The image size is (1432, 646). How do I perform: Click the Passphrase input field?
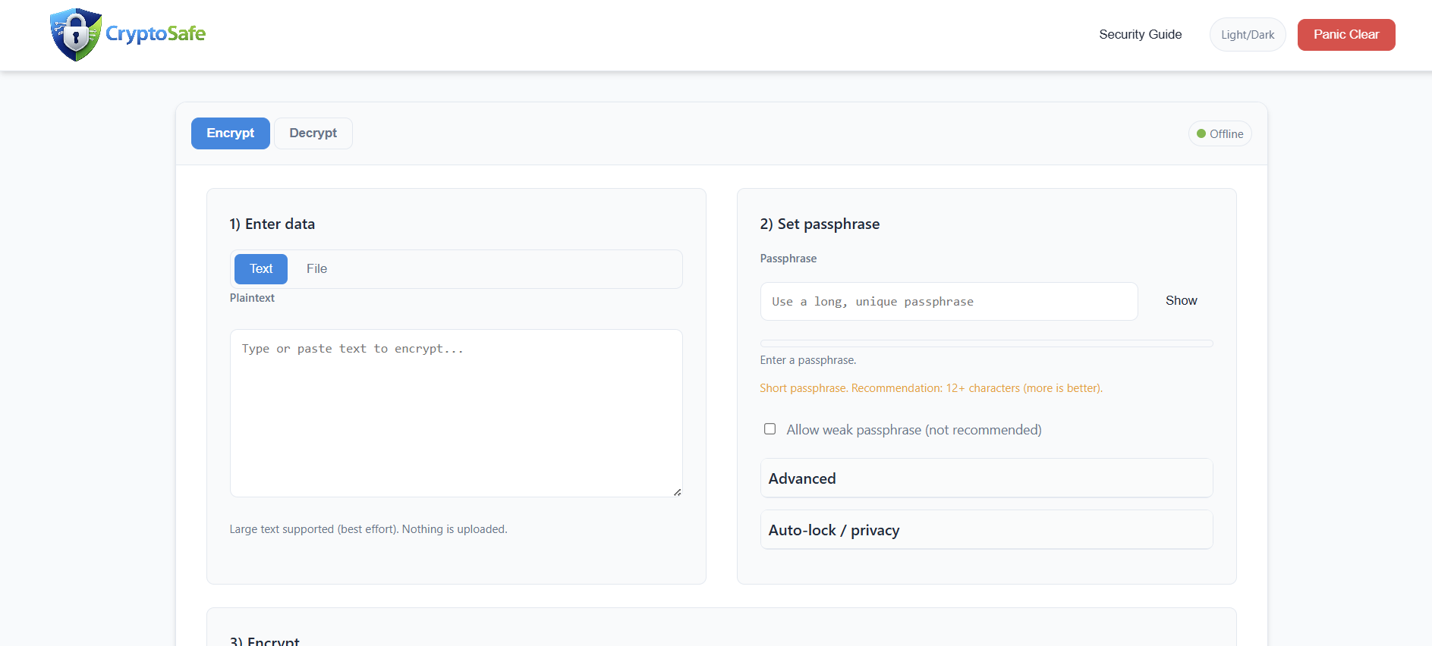949,302
